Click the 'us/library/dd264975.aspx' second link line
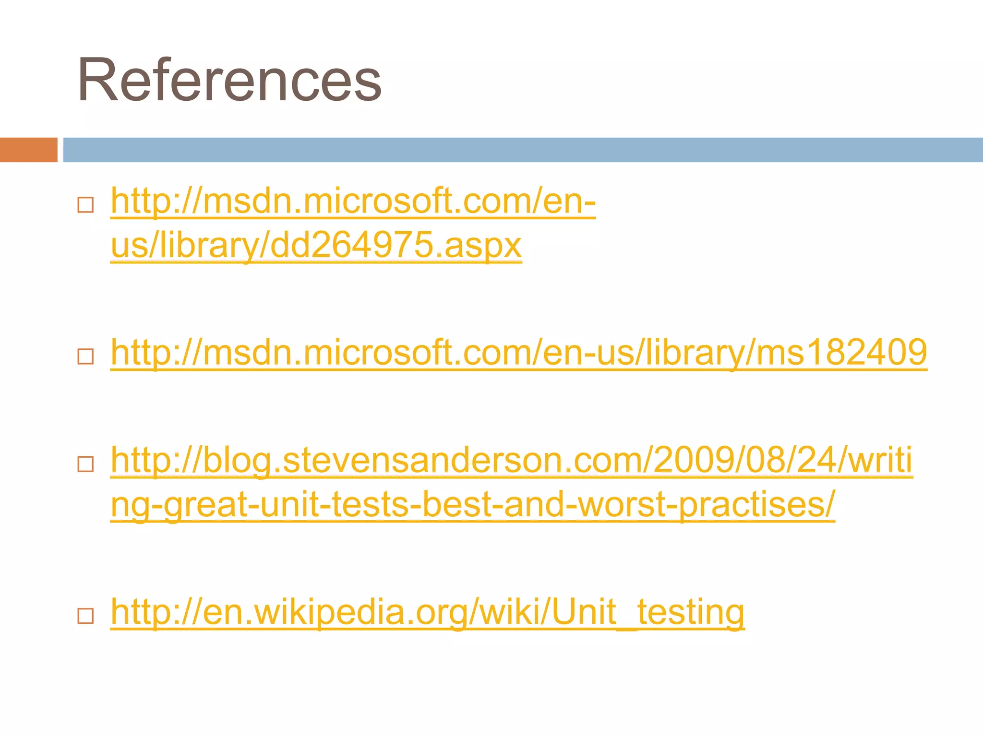 (x=316, y=245)
